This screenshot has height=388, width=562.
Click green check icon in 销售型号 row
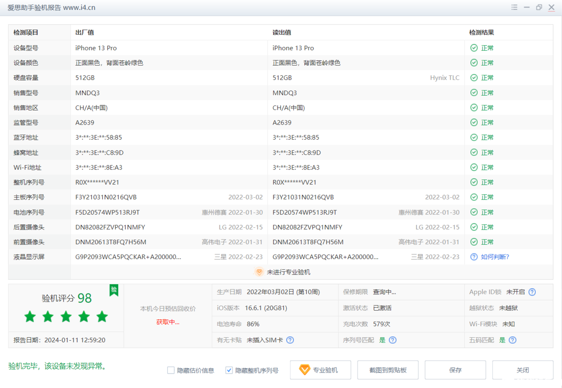tap(474, 93)
